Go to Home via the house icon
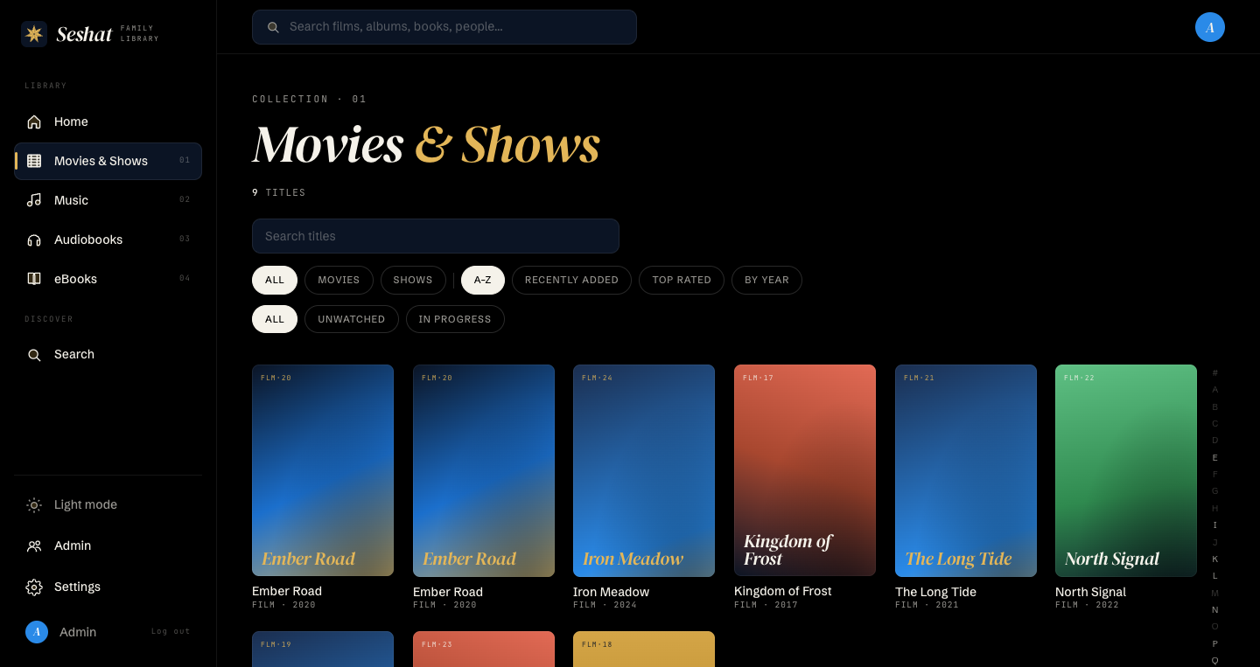This screenshot has height=667, width=1260. pos(34,122)
